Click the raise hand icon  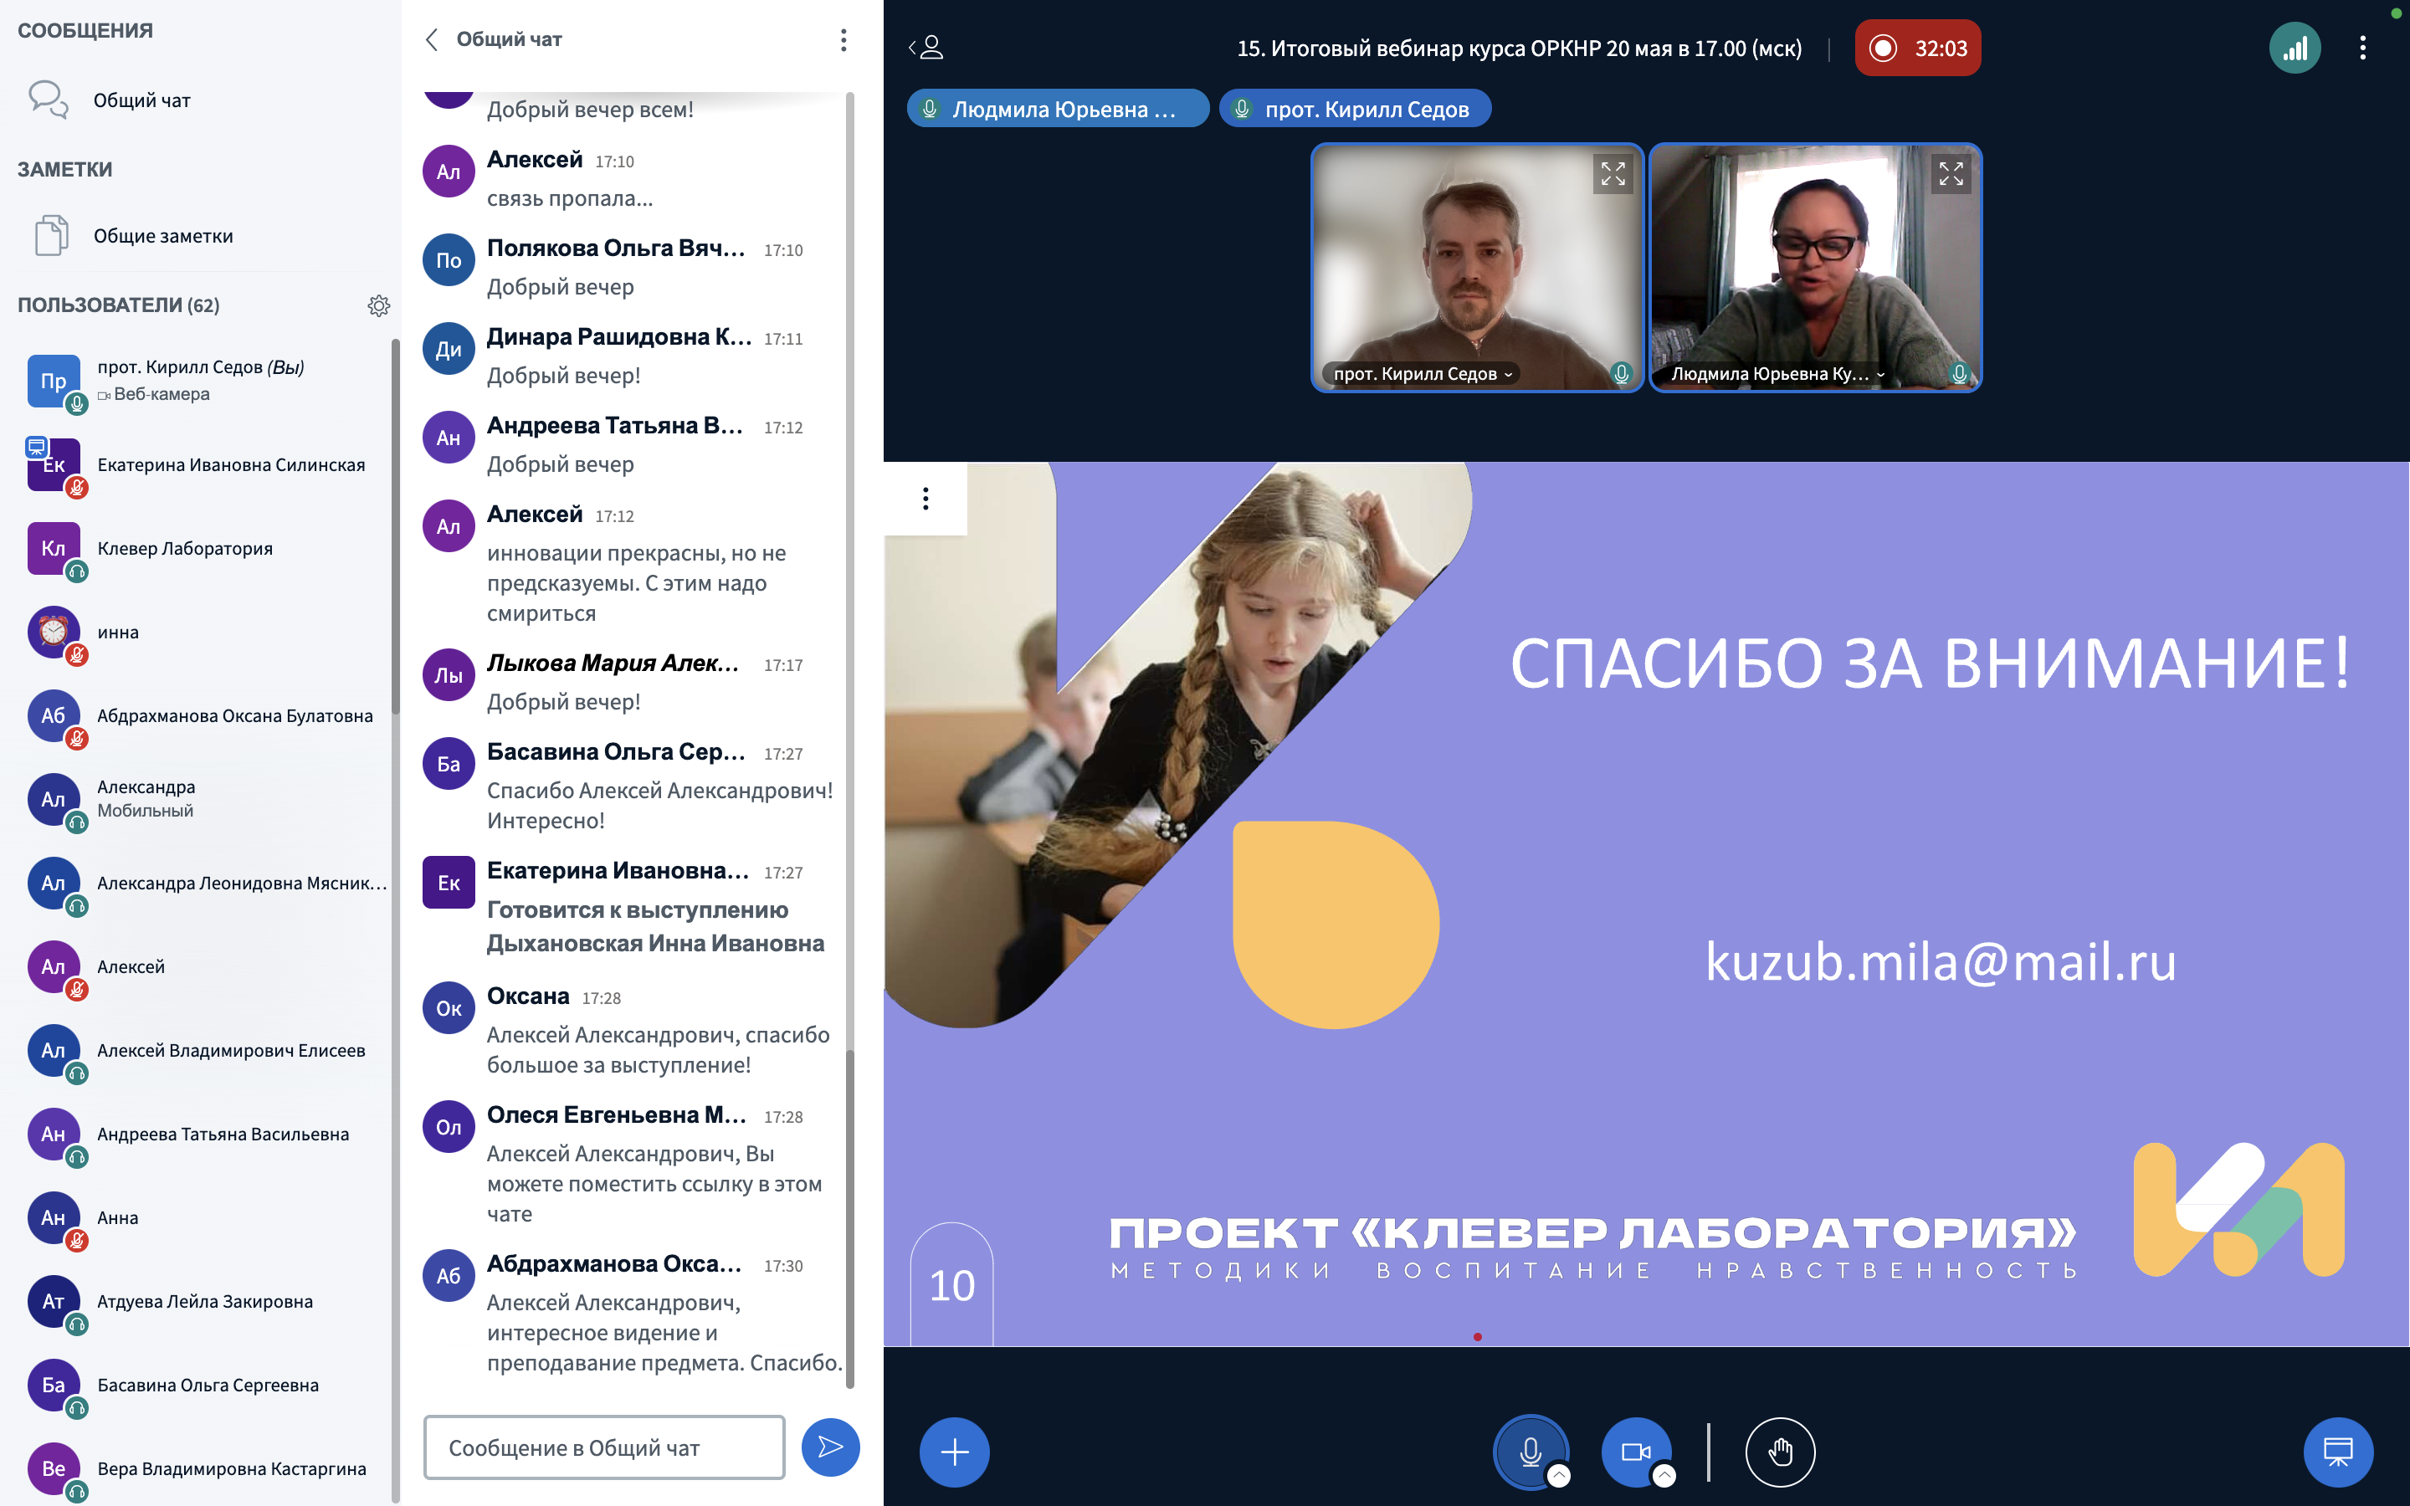tap(1780, 1452)
